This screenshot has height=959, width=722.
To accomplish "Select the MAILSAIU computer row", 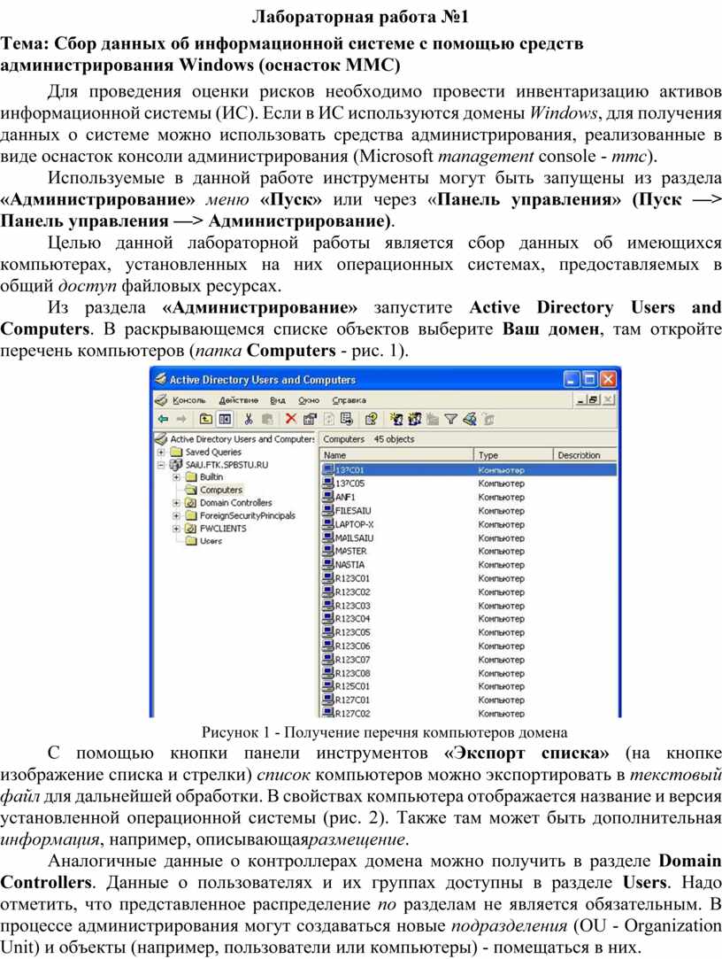I will [x=468, y=538].
